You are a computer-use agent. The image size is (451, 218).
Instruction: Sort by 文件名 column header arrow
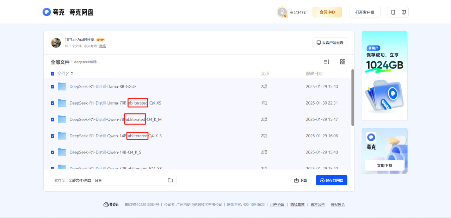point(72,74)
